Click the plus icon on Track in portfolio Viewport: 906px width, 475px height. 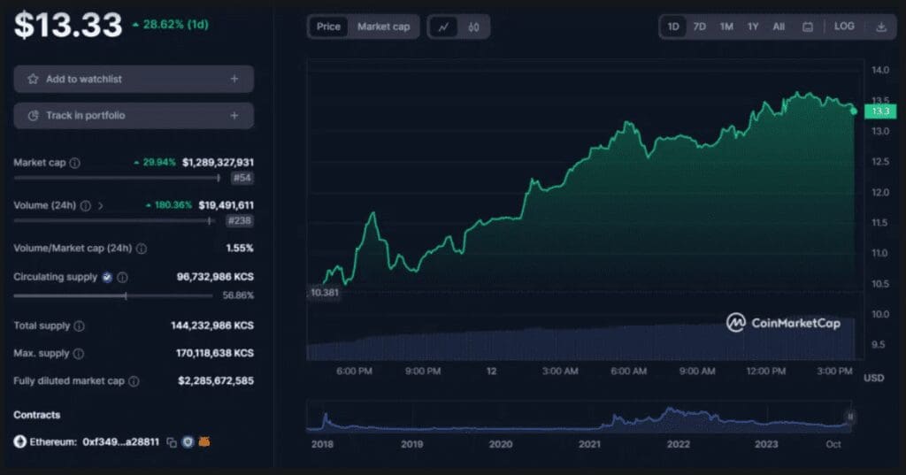pos(234,116)
